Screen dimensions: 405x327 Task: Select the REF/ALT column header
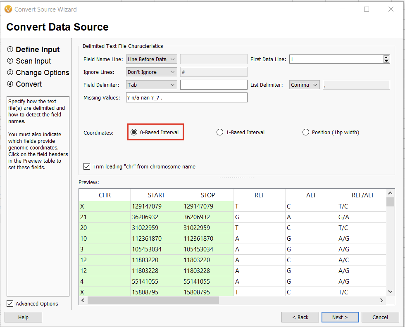362,195
